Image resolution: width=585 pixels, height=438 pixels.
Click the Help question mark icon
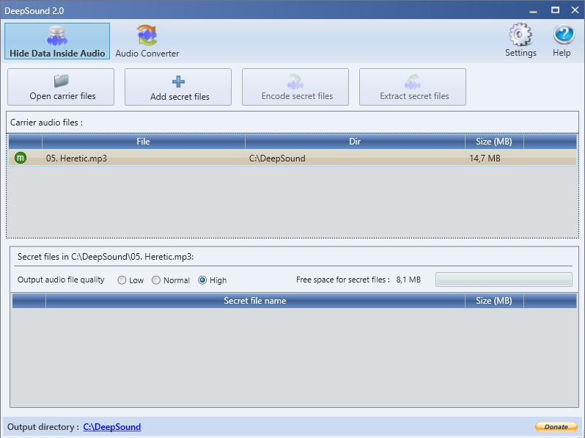point(564,35)
